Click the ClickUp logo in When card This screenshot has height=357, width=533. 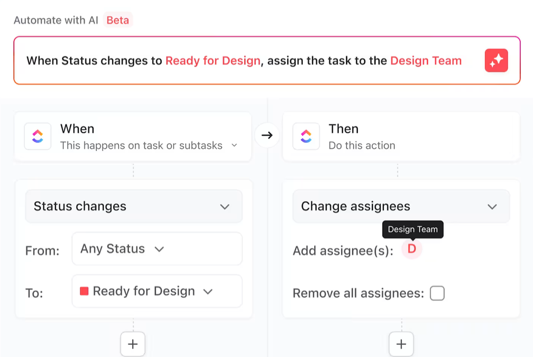click(x=38, y=137)
